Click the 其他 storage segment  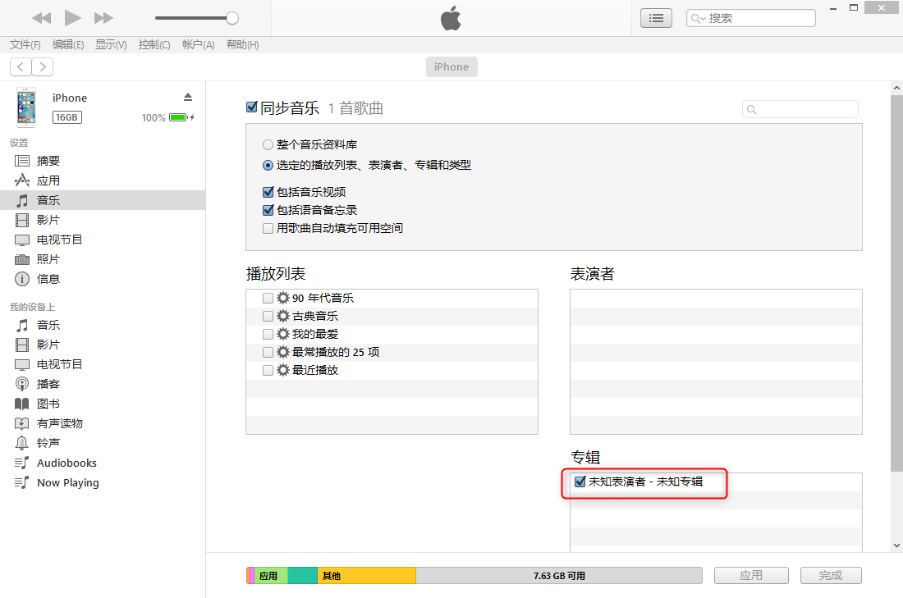[366, 576]
